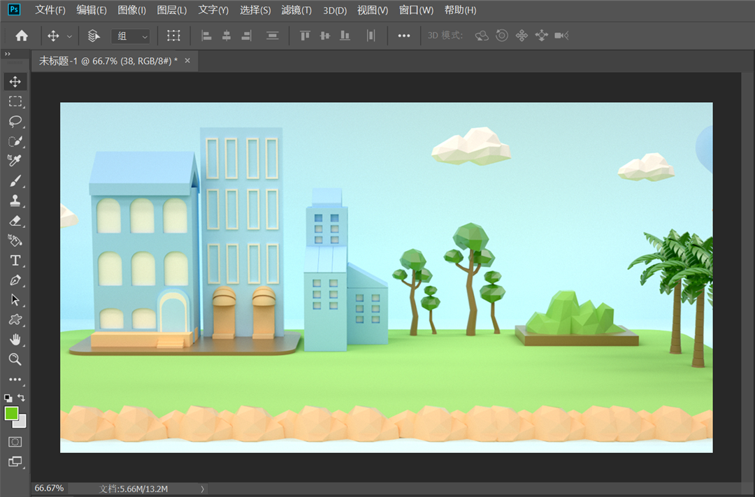Image resolution: width=755 pixels, height=497 pixels.
Task: Toggle Quick Mask mode icon
Action: point(15,442)
